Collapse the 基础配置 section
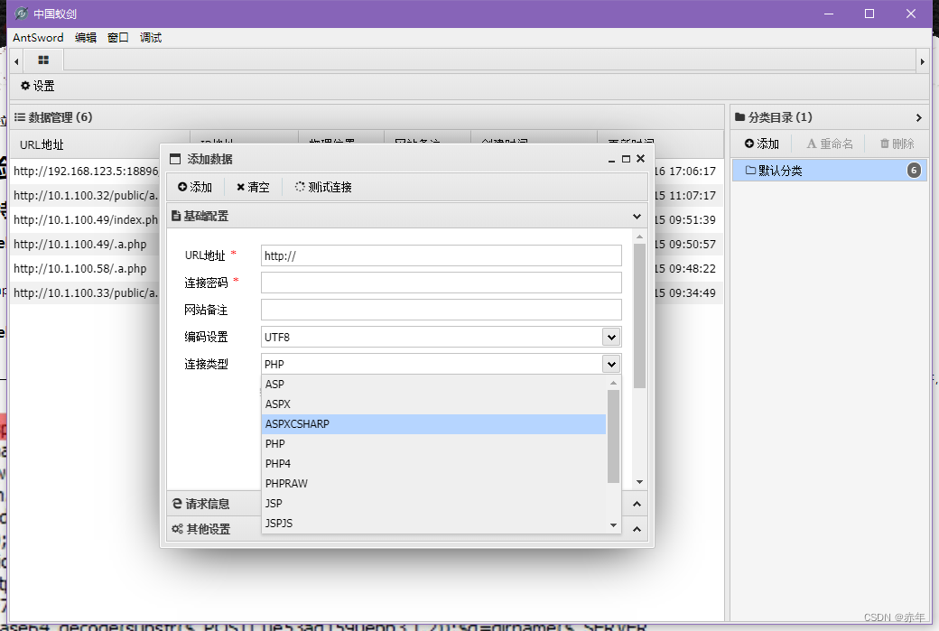Viewport: 939px width, 631px height. click(x=637, y=216)
